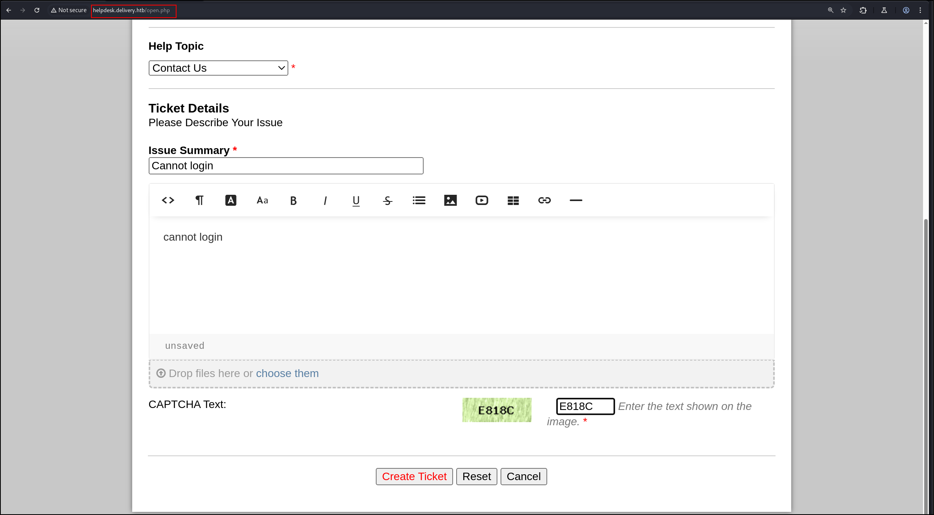Toggle bold formatting
Viewport: 934px width, 515px height.
293,200
